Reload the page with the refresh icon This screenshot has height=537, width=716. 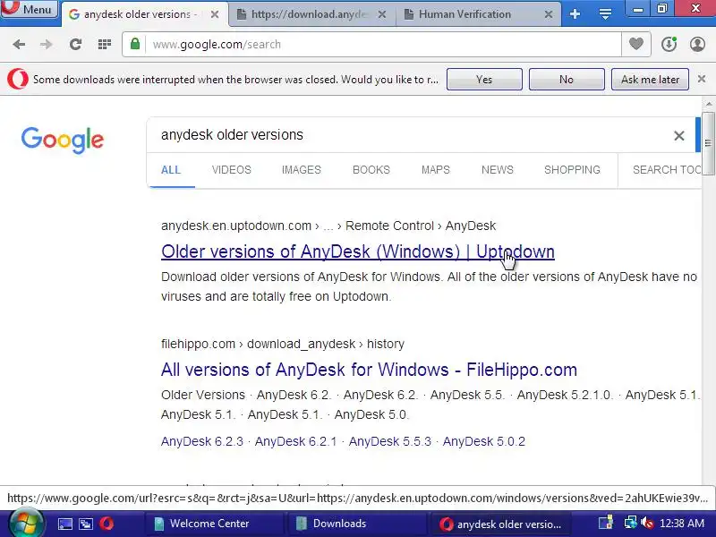pyautogui.click(x=75, y=44)
